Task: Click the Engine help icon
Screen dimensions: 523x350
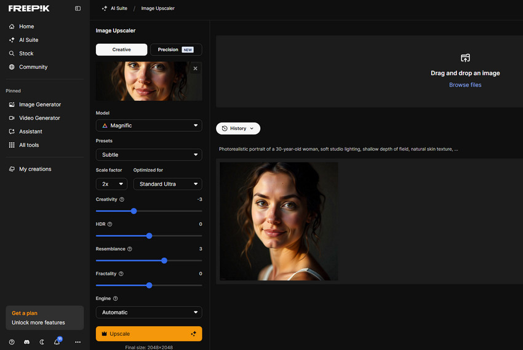Action: [116, 298]
